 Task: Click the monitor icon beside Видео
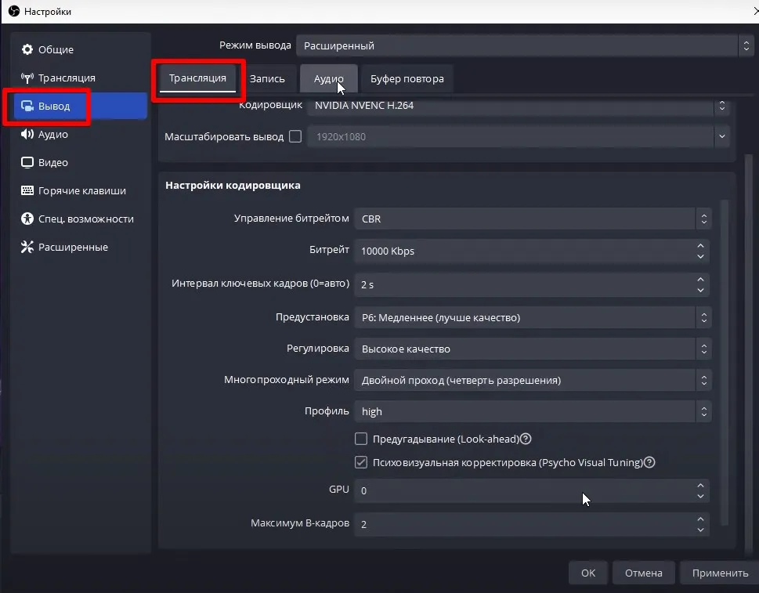pyautogui.click(x=27, y=162)
